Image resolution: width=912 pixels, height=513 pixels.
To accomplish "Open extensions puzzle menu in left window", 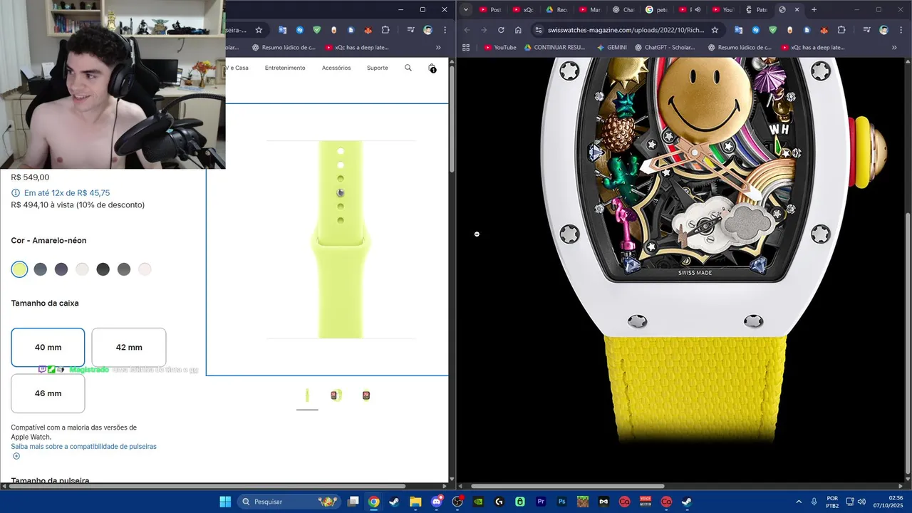I will point(385,30).
